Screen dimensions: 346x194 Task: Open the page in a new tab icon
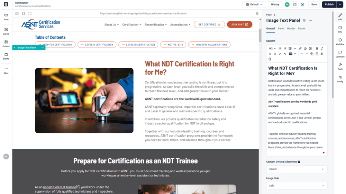(x=295, y=4)
